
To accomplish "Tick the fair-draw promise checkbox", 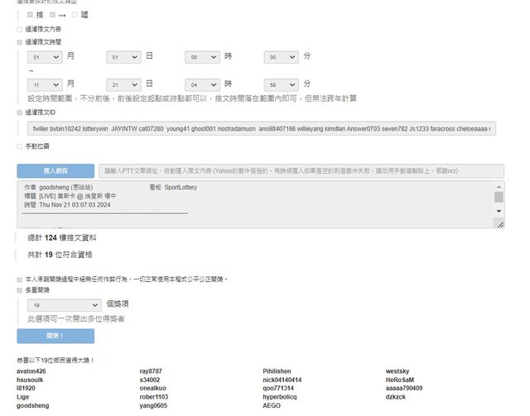I will tap(20, 280).
